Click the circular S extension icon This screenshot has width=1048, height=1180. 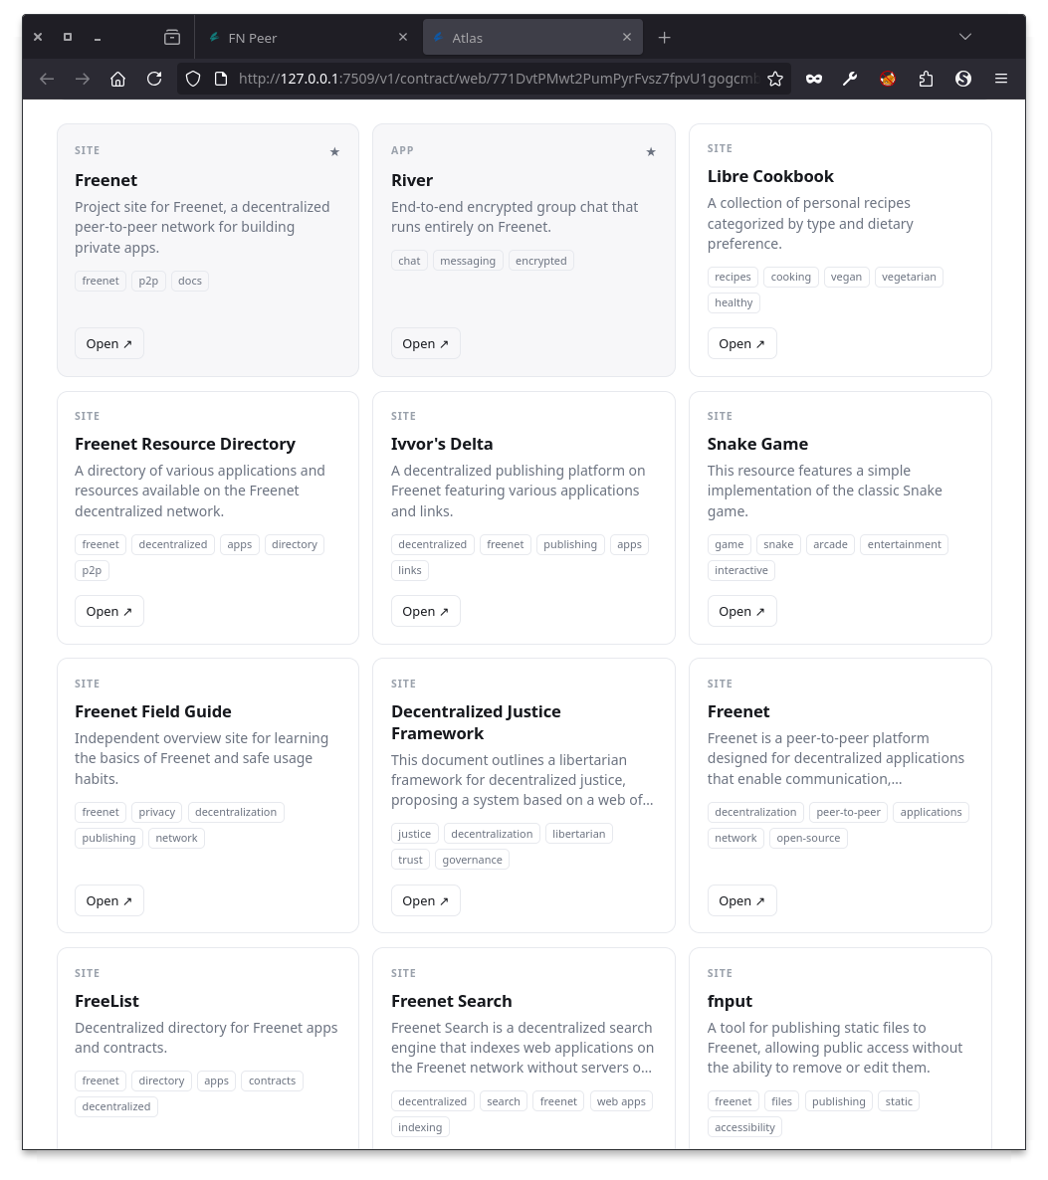click(963, 79)
